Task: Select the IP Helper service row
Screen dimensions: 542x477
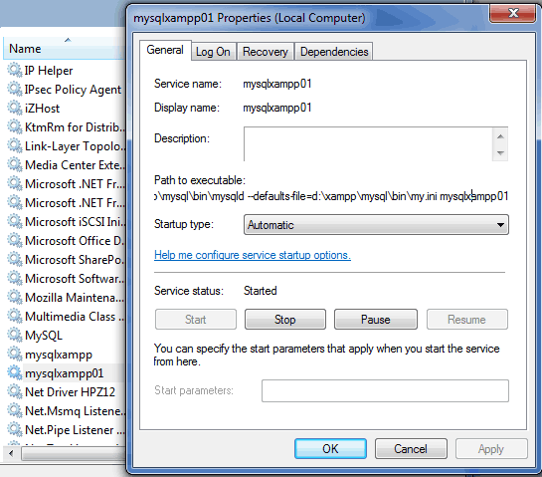Action: [49, 71]
